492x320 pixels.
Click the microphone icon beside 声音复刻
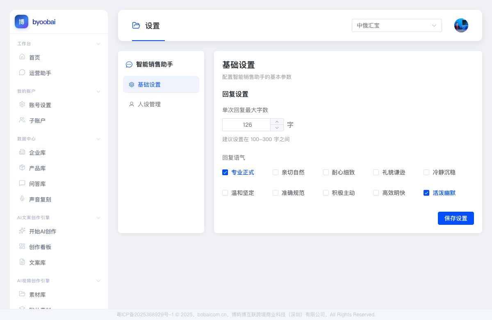pos(22,199)
